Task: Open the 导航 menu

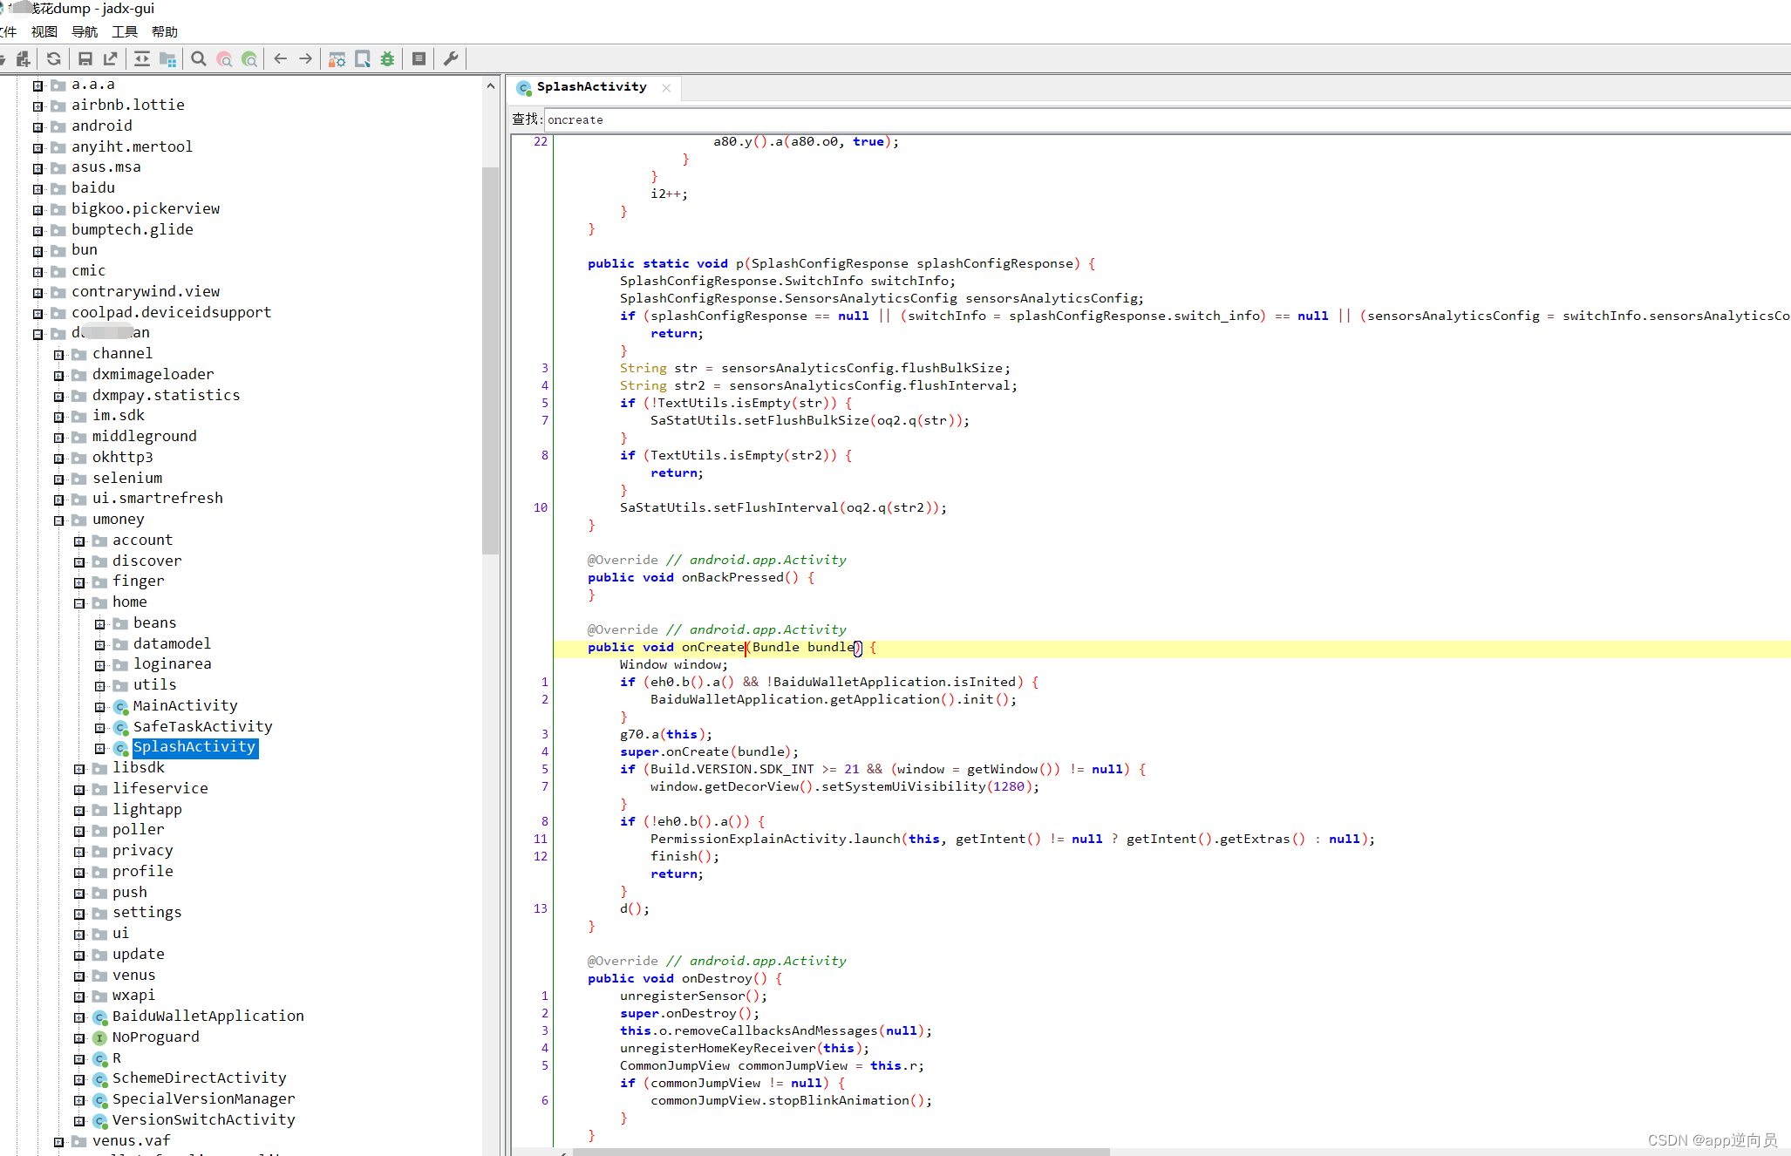Action: click(x=85, y=31)
